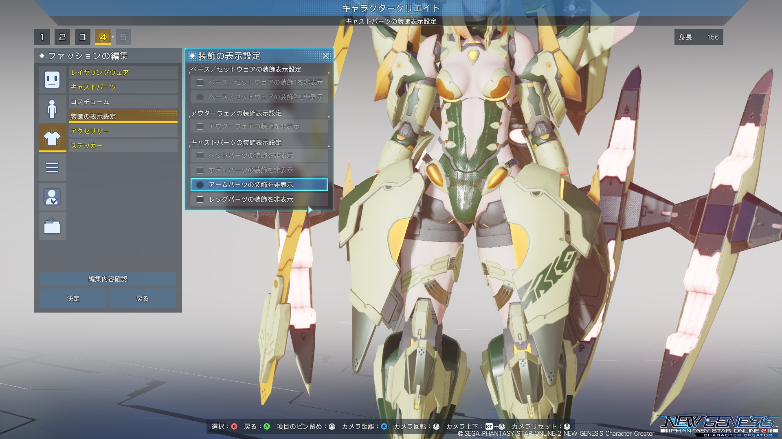The height and width of the screenshot is (439, 782).
Task: Open the three-line list category icon
Action: point(52,167)
